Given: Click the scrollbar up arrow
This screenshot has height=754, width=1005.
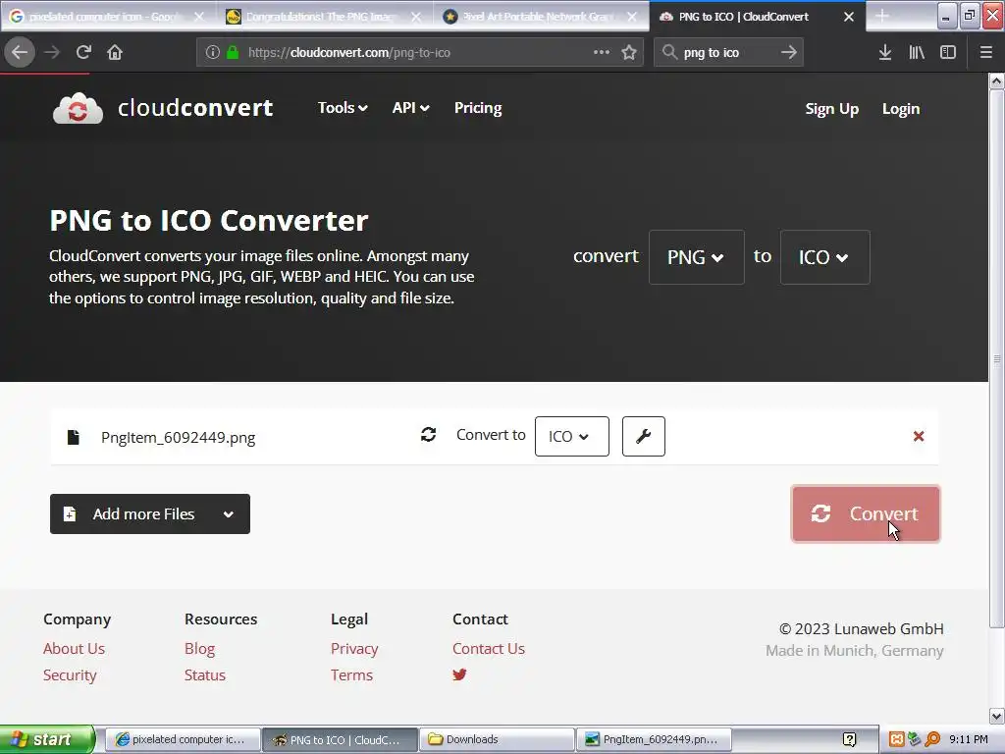Looking at the screenshot, I should pyautogui.click(x=997, y=81).
